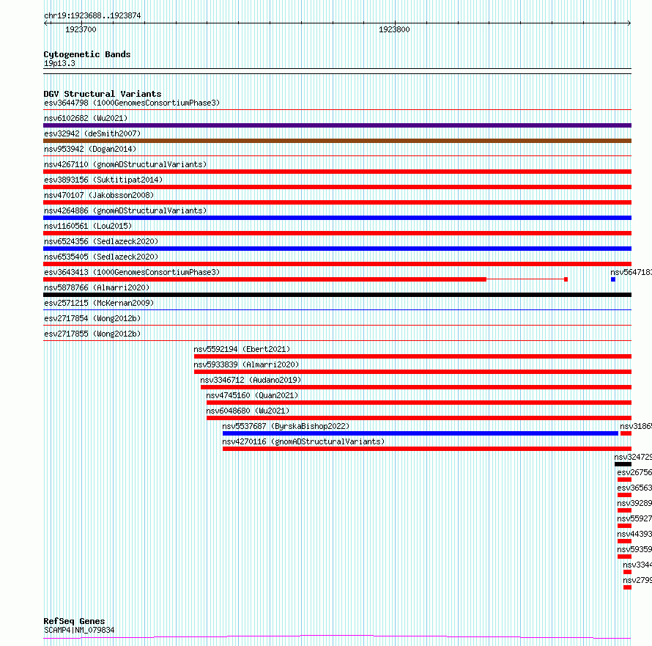652x646 pixels.
Task: Click the red block under nsv55927
Action: [x=625, y=526]
